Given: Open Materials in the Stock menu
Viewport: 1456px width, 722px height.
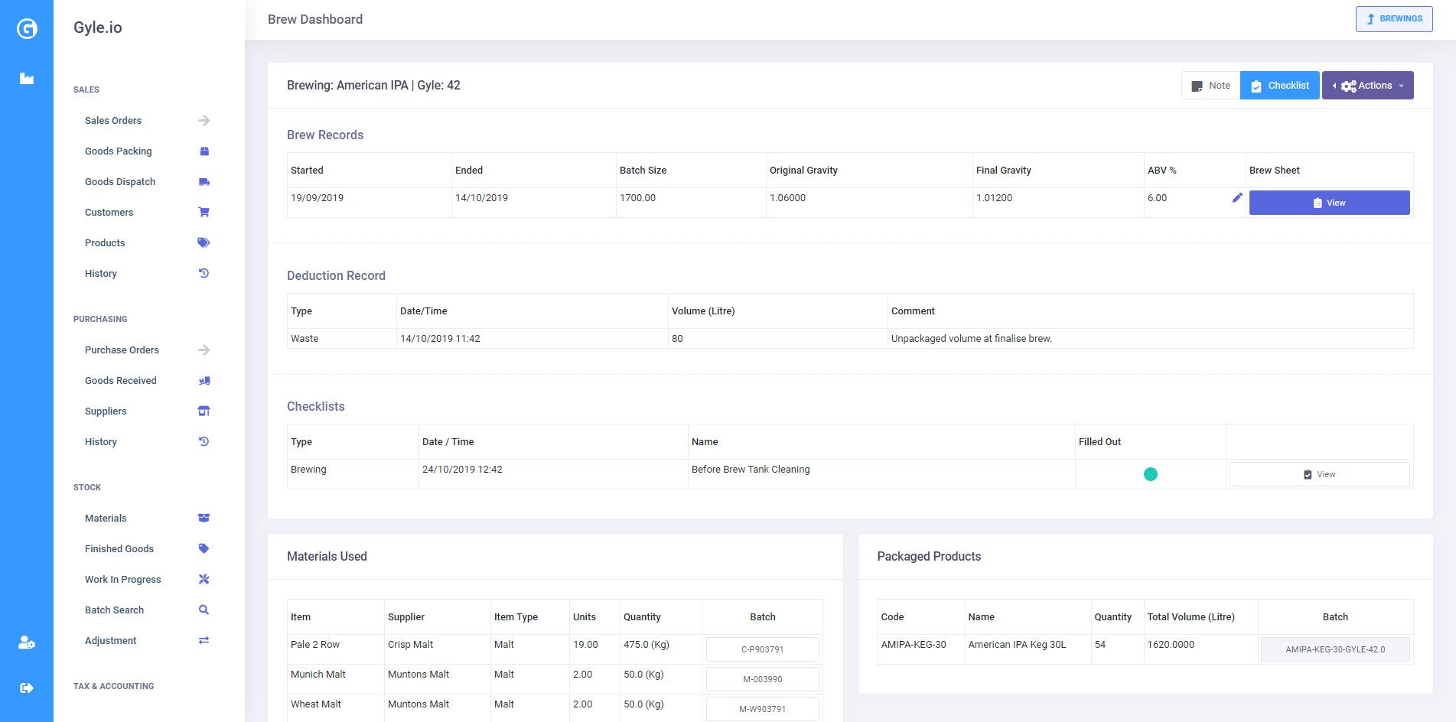Looking at the screenshot, I should (106, 518).
